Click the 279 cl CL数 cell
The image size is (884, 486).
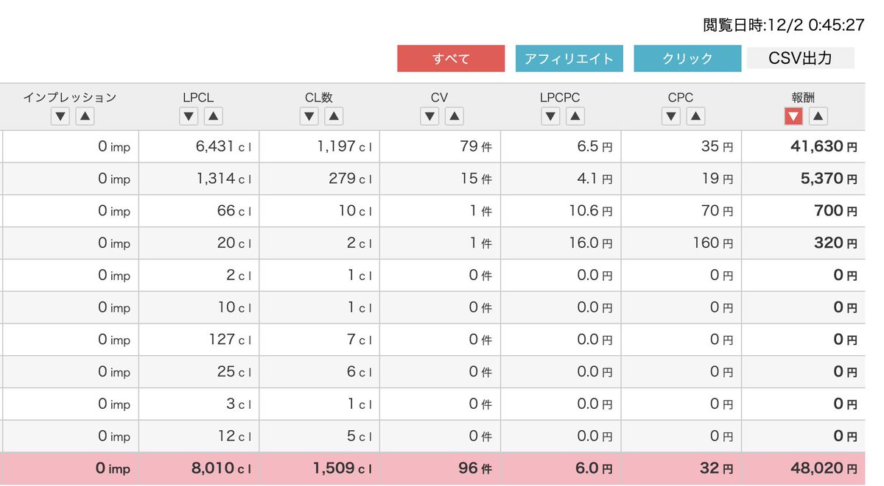(x=320, y=179)
